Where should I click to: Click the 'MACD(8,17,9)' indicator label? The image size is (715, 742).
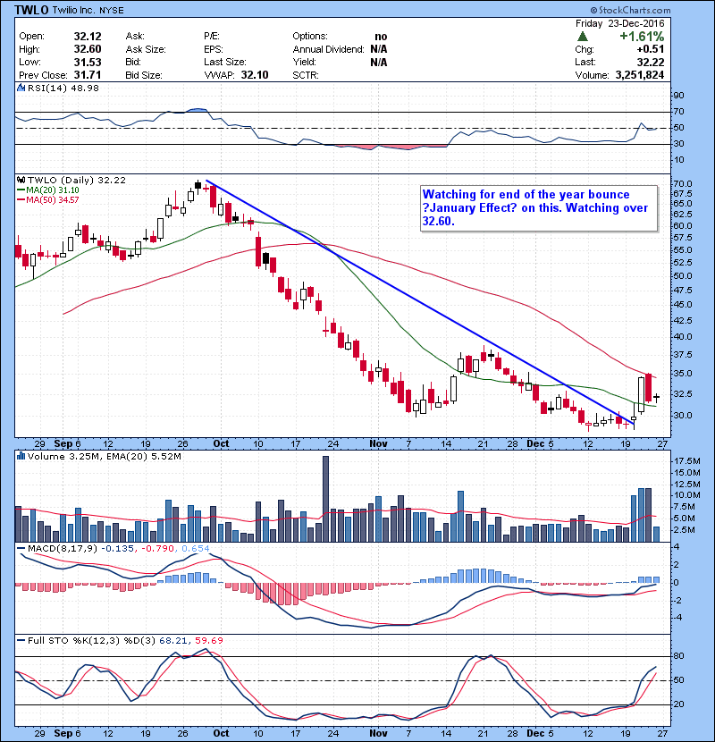63,549
